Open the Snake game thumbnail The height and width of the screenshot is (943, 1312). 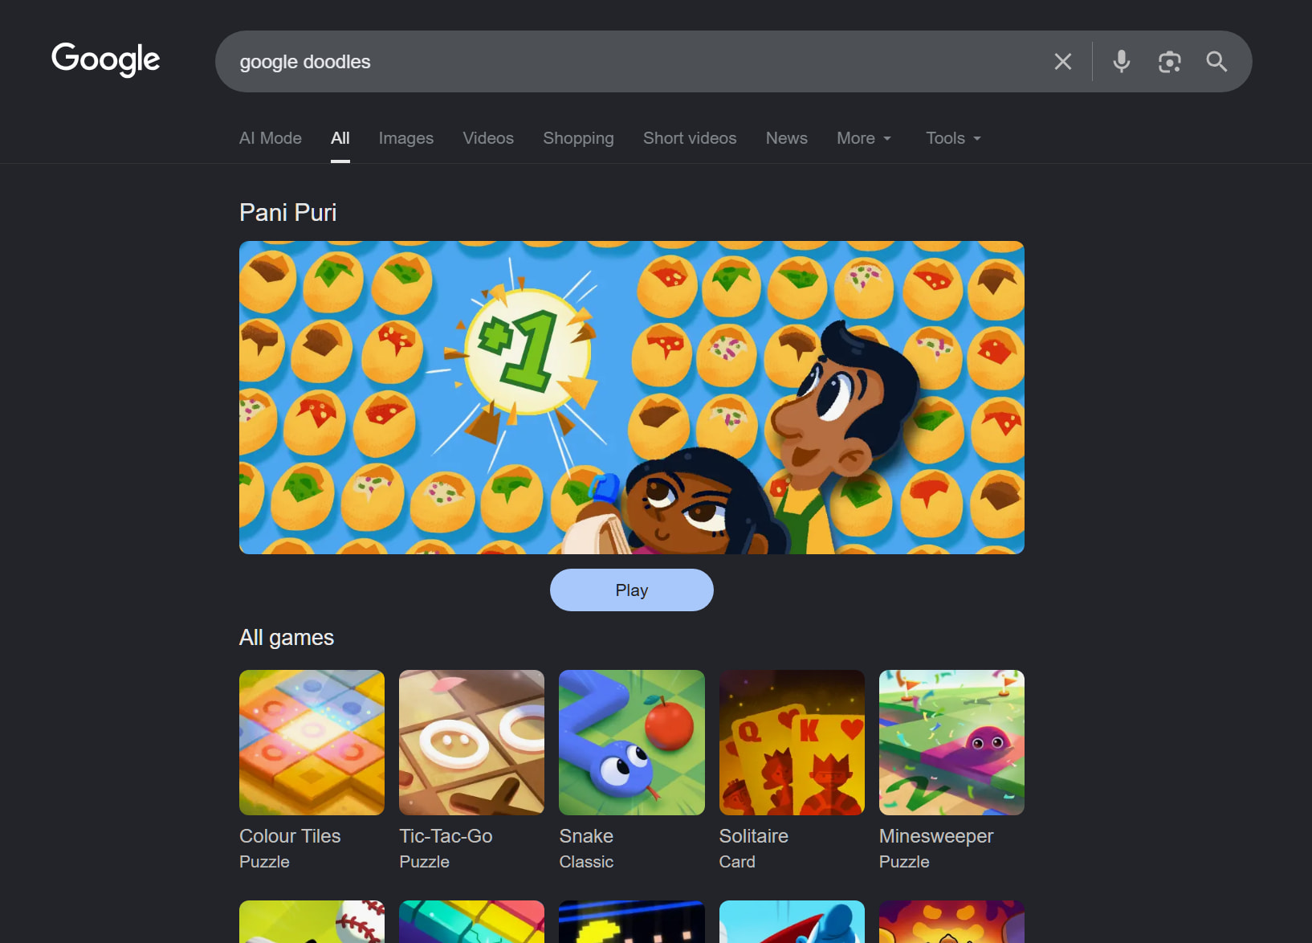tap(631, 742)
